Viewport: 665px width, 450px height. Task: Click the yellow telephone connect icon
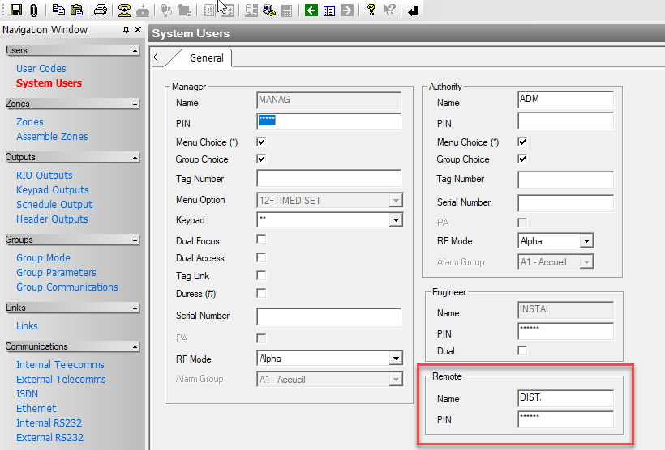pos(124,11)
